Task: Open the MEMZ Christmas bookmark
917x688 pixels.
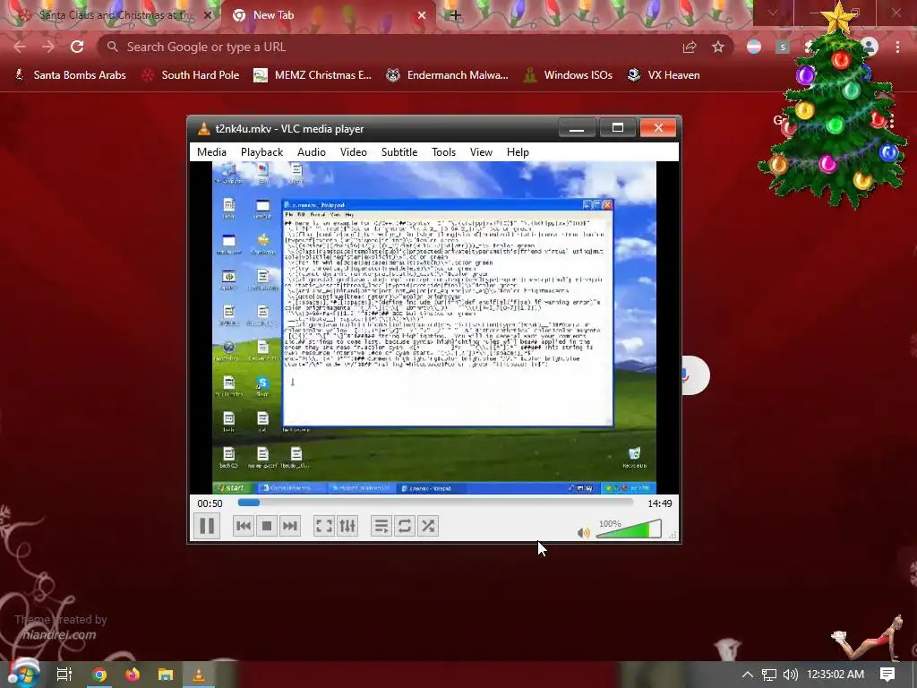Action: (x=313, y=75)
